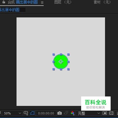The height and width of the screenshot is (118, 118).
Task: Open the grid and guide options icon
Action: [x=26, y=113]
